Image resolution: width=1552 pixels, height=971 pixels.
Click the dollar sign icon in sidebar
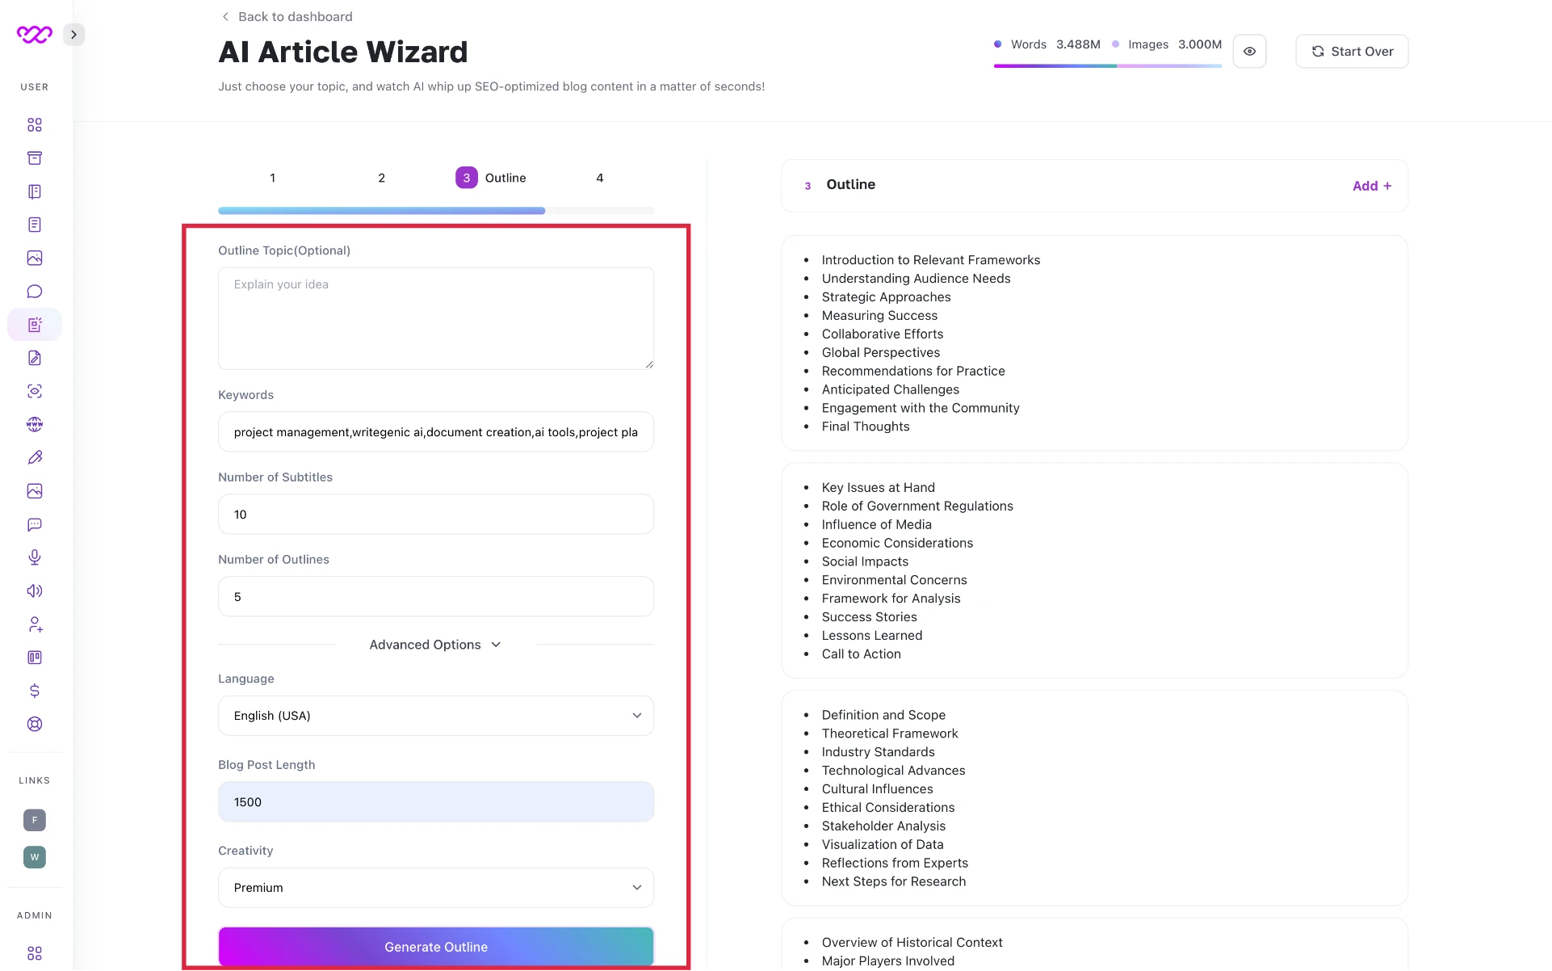coord(35,691)
